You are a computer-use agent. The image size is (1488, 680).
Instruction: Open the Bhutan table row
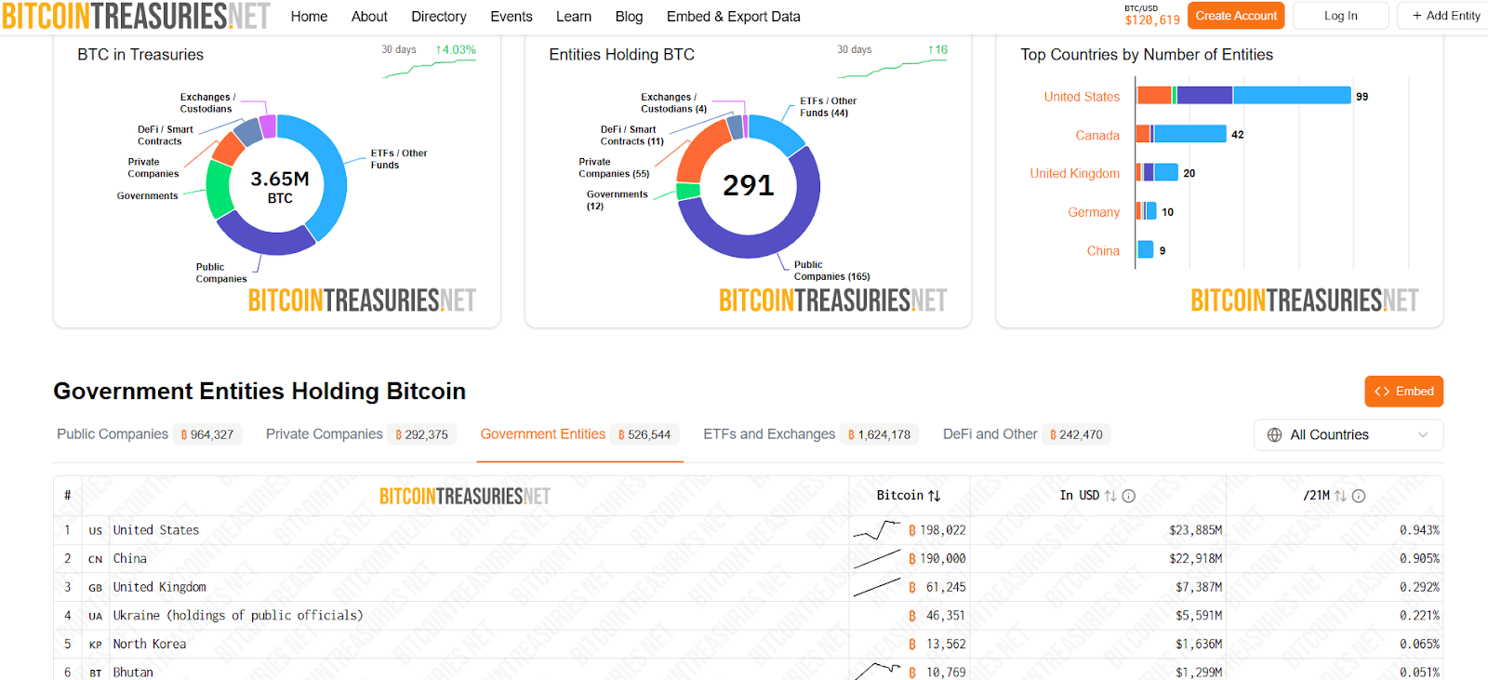[748, 672]
